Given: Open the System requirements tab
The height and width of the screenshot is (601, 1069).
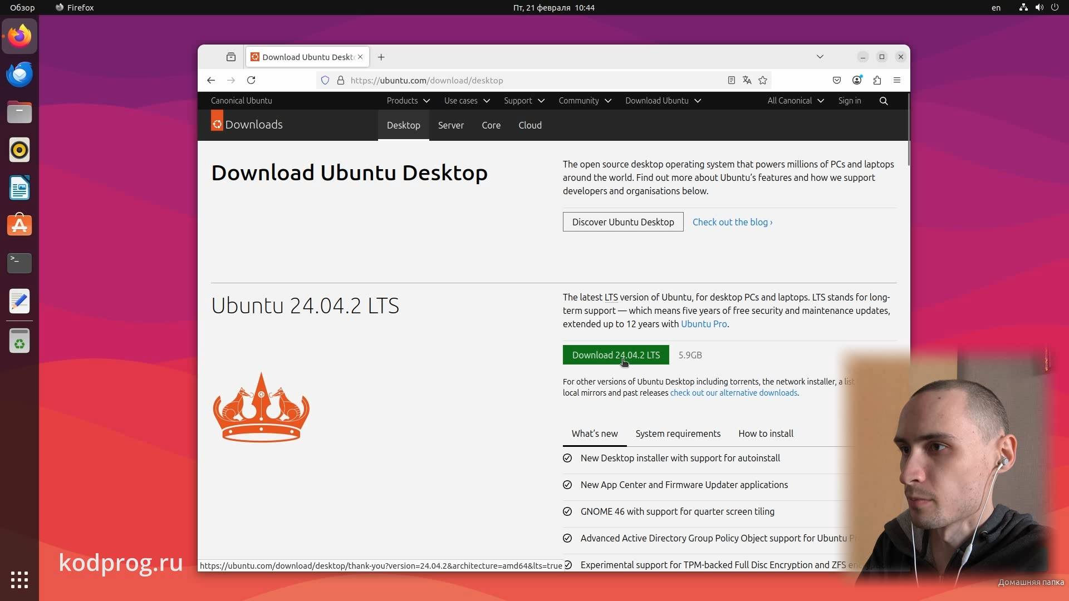Looking at the screenshot, I should point(678,433).
